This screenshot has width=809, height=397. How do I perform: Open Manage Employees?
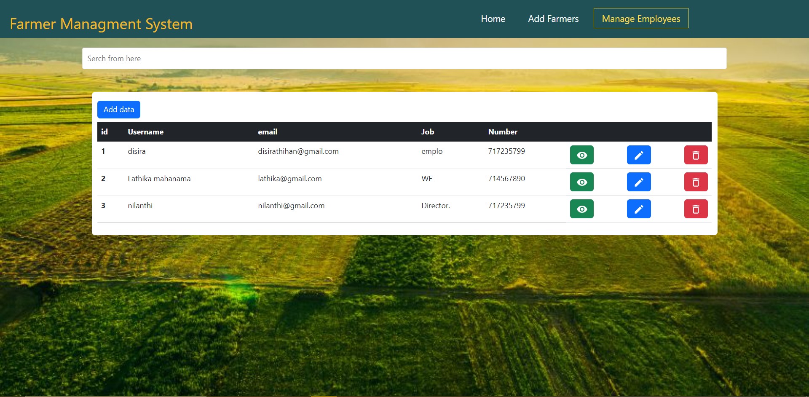(x=641, y=18)
